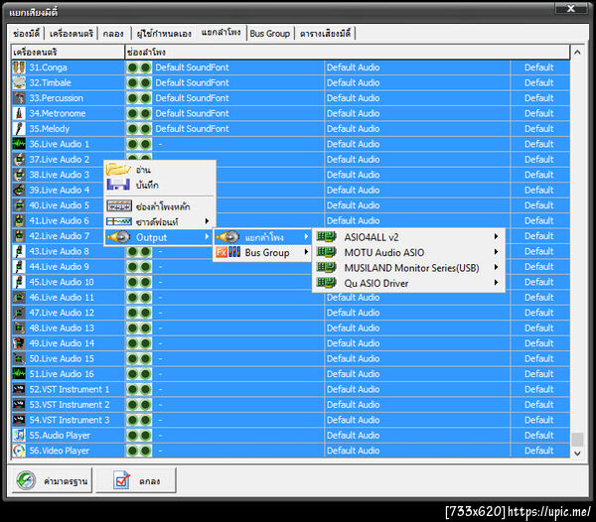Click the Live Audio 2 icon
Screen dimensions: 596x522
19,160
